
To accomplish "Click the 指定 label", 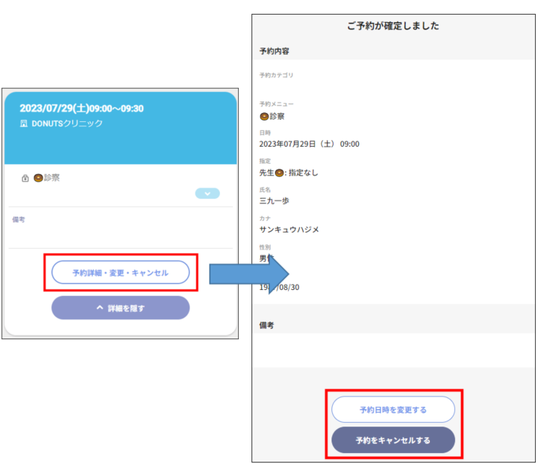I will click(265, 161).
